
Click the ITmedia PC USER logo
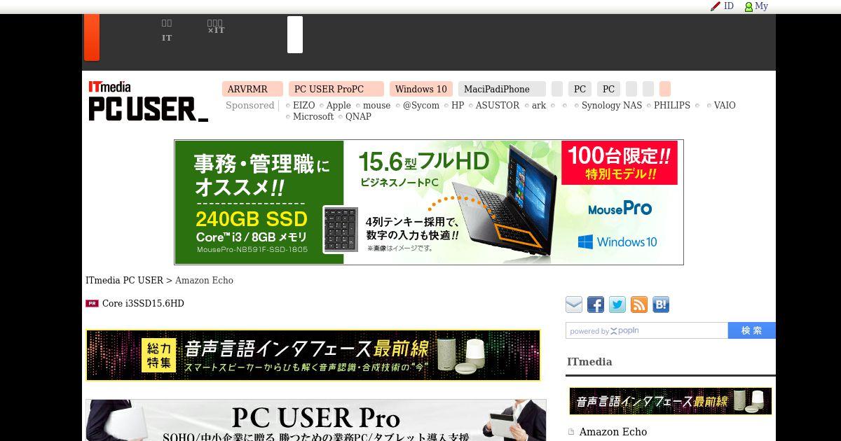pos(148,101)
